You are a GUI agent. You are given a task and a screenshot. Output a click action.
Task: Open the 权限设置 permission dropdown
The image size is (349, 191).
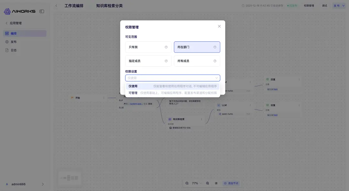pos(173,78)
